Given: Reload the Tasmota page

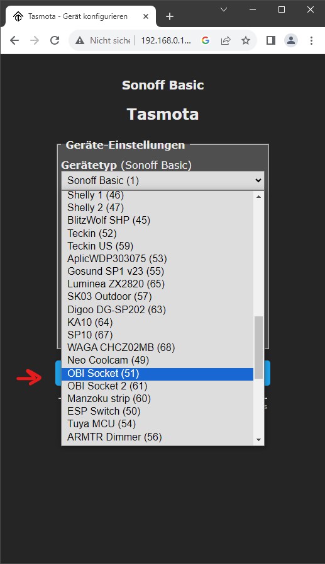Looking at the screenshot, I should click(55, 40).
